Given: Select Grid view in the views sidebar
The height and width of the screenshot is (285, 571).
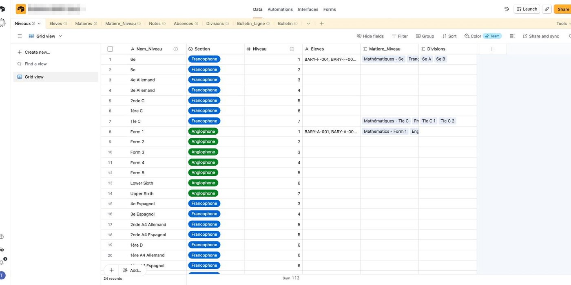Looking at the screenshot, I should point(55,77).
